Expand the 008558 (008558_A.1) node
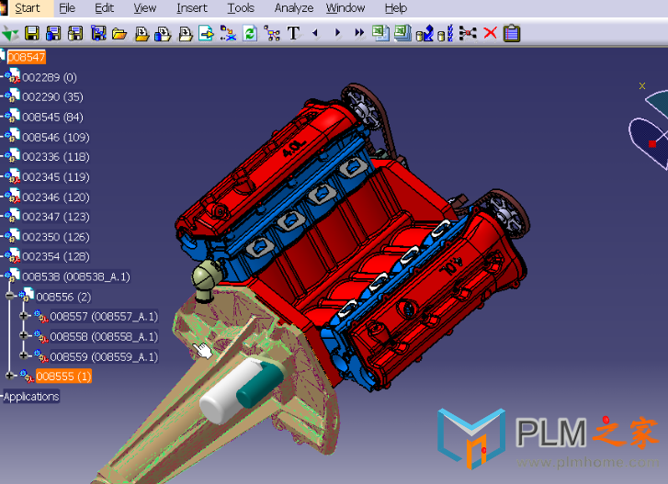668x484 pixels. [x=24, y=335]
